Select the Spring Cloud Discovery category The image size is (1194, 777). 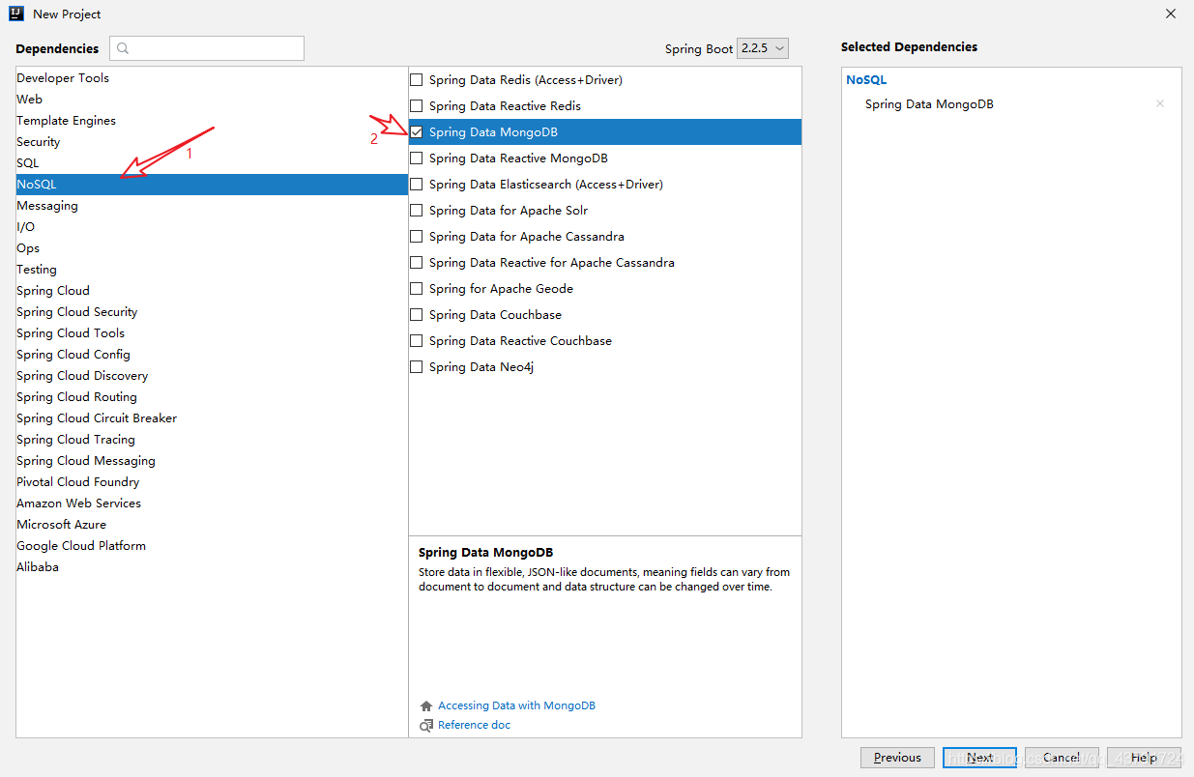point(212,376)
